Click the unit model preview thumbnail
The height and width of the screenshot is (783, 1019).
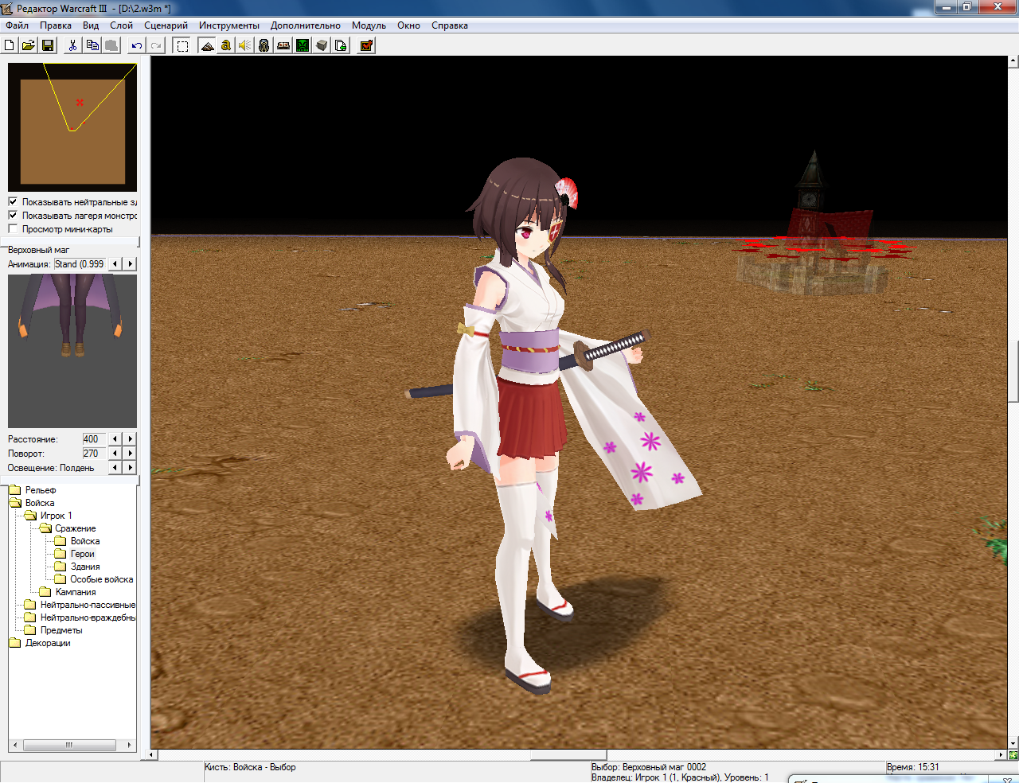coord(72,351)
